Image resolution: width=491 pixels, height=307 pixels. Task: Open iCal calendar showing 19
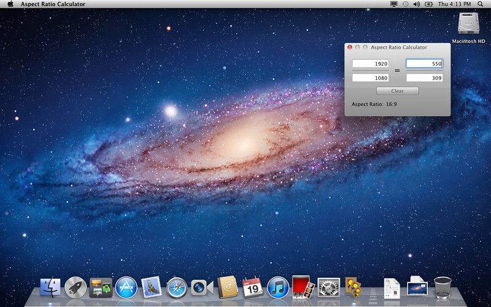[x=253, y=287]
